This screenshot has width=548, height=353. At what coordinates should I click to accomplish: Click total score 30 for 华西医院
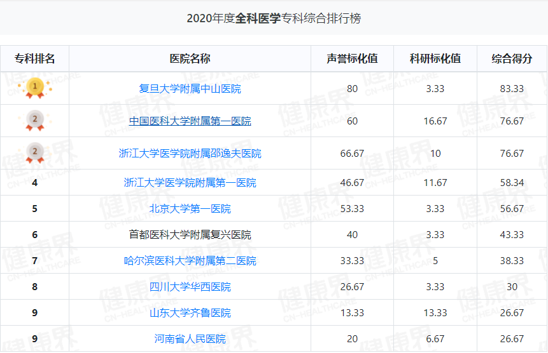click(x=512, y=287)
